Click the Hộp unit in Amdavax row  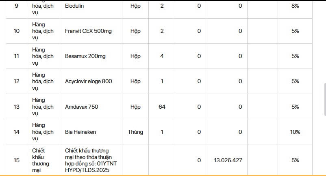135,107
